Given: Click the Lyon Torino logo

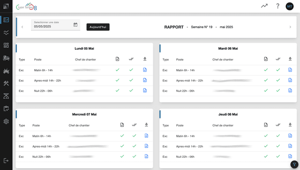Looking at the screenshot, I should click(x=27, y=7).
